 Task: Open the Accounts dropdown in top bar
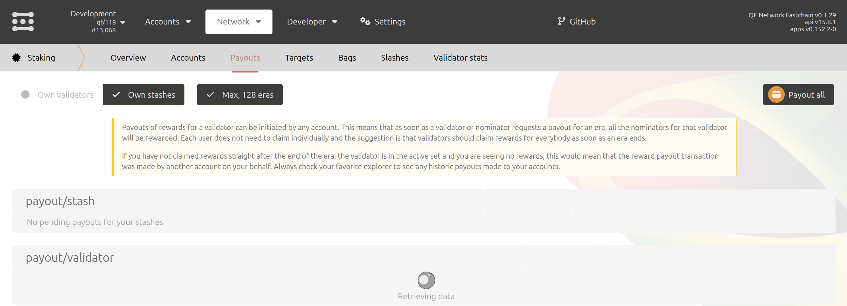tap(168, 22)
